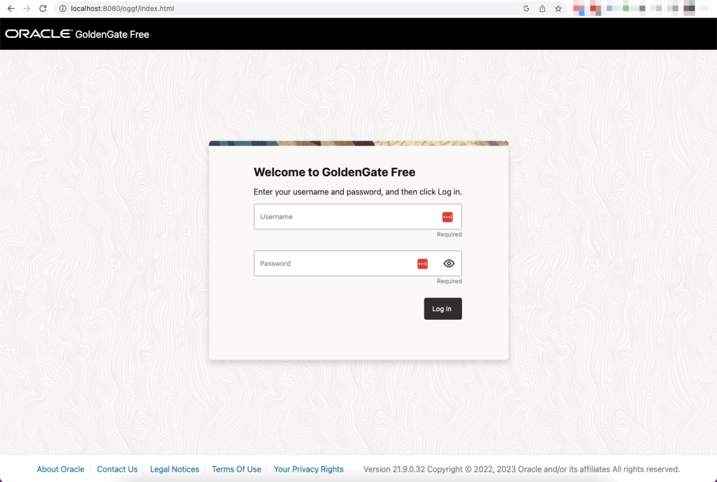Reload the GoldenGate login page
This screenshot has width=717, height=482.
[x=43, y=8]
